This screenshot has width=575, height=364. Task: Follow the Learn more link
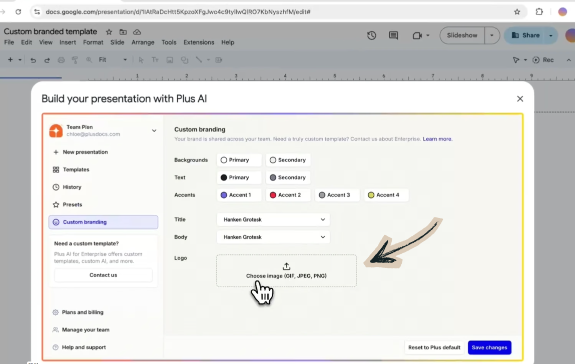click(x=437, y=139)
